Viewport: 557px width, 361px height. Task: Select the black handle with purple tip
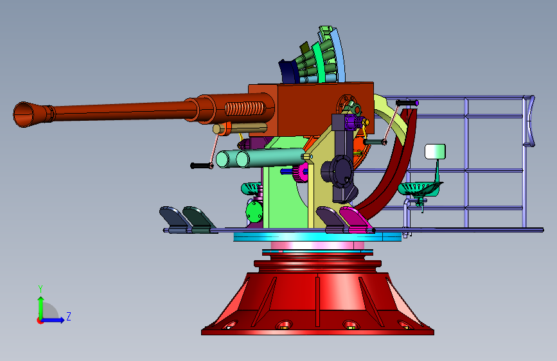coord(407,103)
